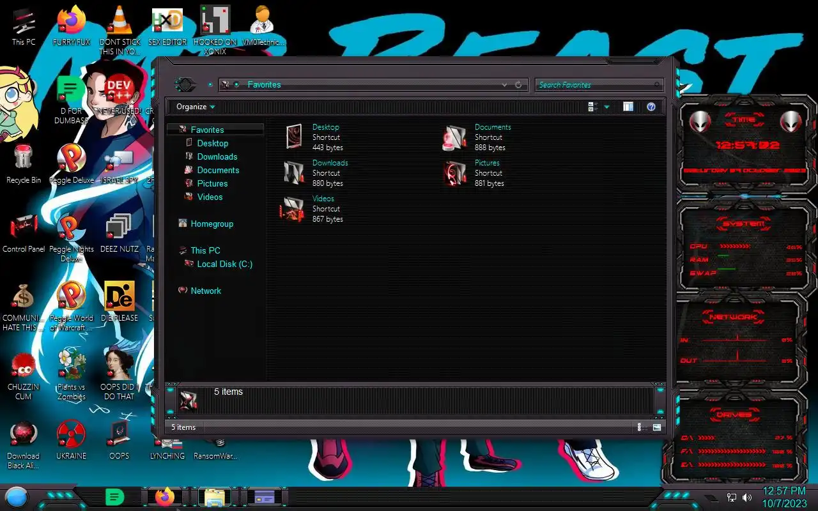
Task: Click the change your view button
Action: pos(593,107)
